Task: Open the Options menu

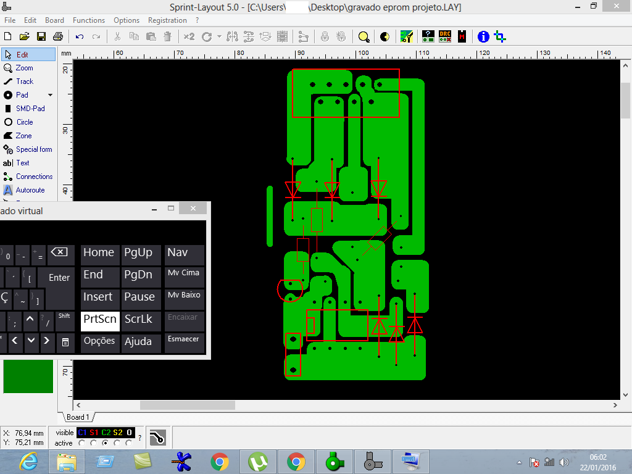Action: [126, 20]
